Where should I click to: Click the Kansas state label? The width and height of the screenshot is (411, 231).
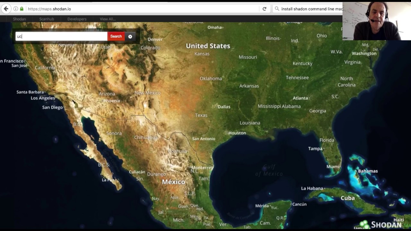pos(202,54)
